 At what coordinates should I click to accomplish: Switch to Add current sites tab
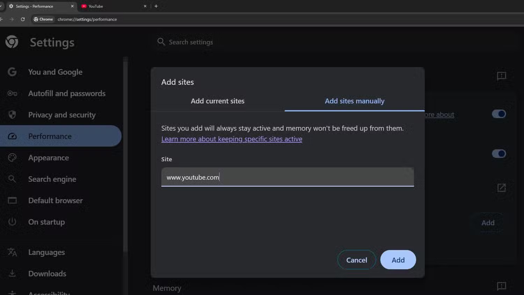[218, 101]
